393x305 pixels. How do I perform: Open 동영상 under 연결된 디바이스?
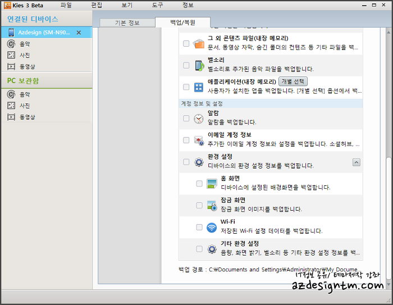coord(28,66)
